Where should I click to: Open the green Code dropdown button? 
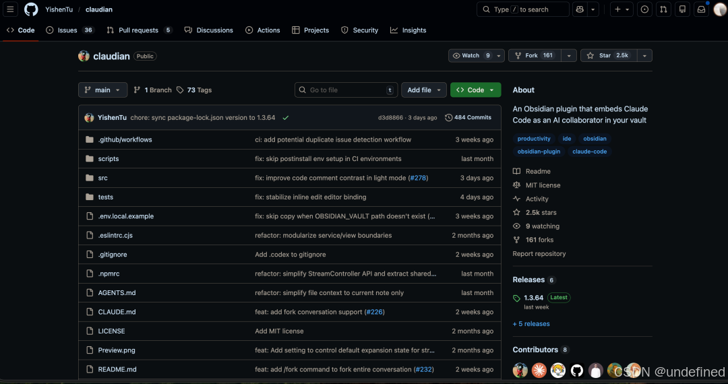pyautogui.click(x=475, y=90)
